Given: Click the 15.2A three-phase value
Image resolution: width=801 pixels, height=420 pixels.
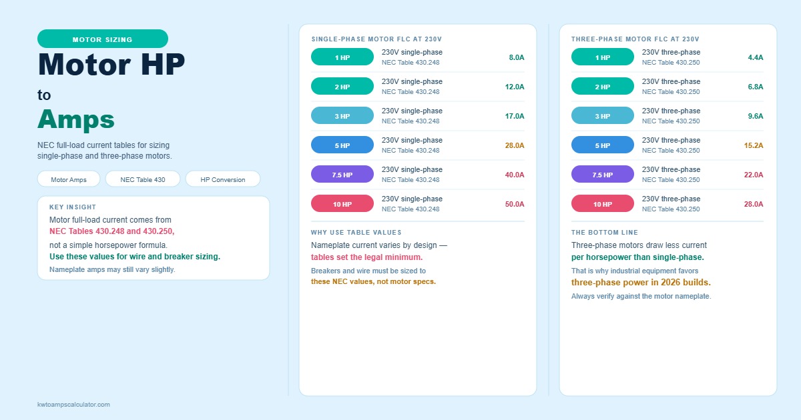Looking at the screenshot, I should click(754, 145).
